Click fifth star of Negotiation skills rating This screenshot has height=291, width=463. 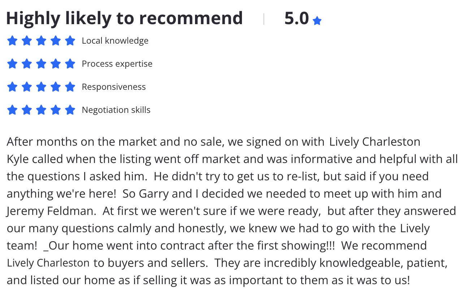70,110
